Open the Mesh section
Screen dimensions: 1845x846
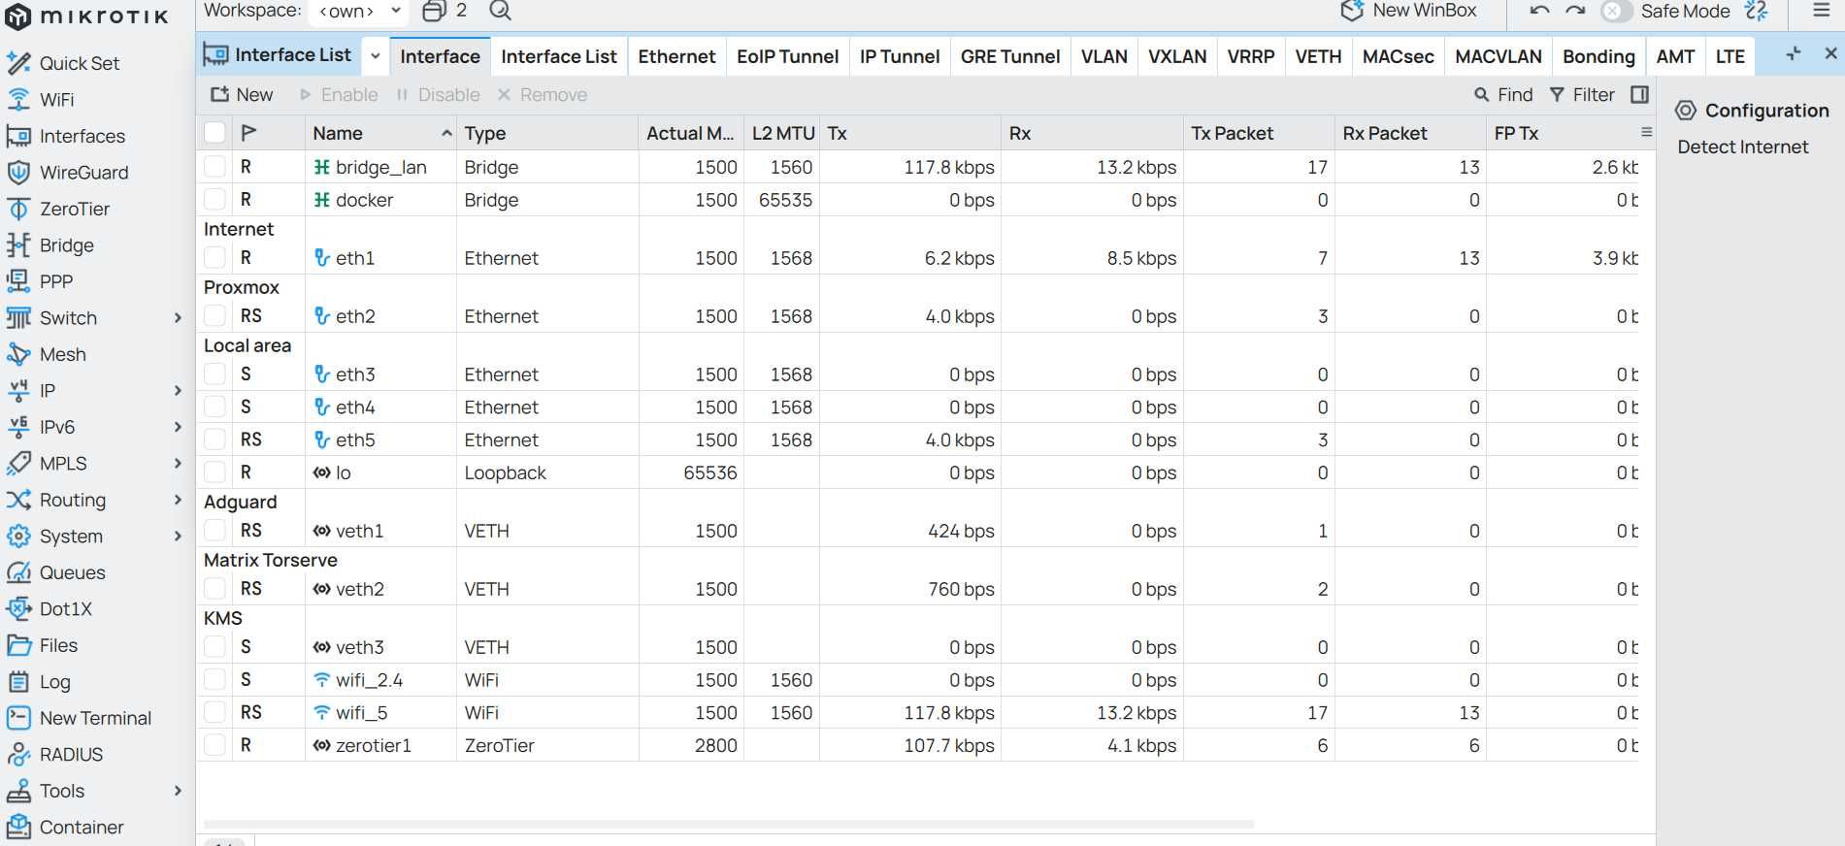tap(47, 354)
